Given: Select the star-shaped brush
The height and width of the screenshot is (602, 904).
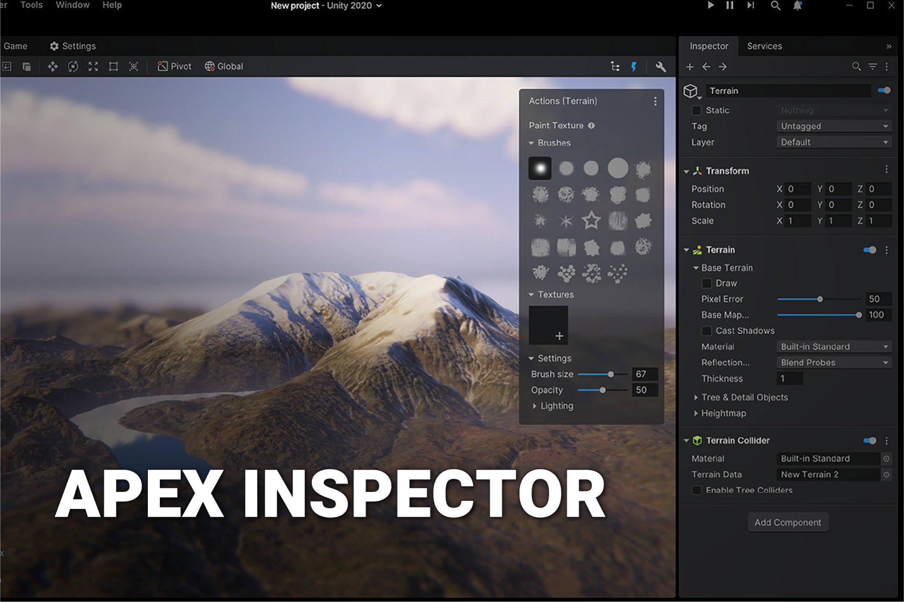Looking at the screenshot, I should (x=591, y=220).
